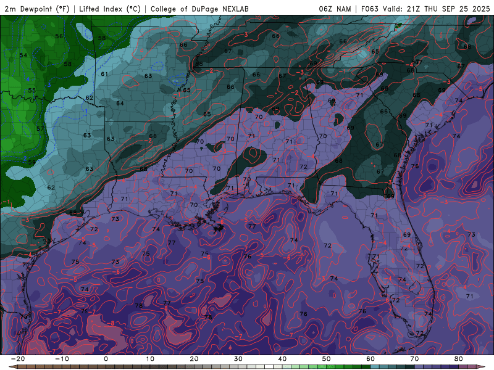Click the blue lifted index contour label 4
The height and width of the screenshot is (370, 494).
[x=28, y=80]
